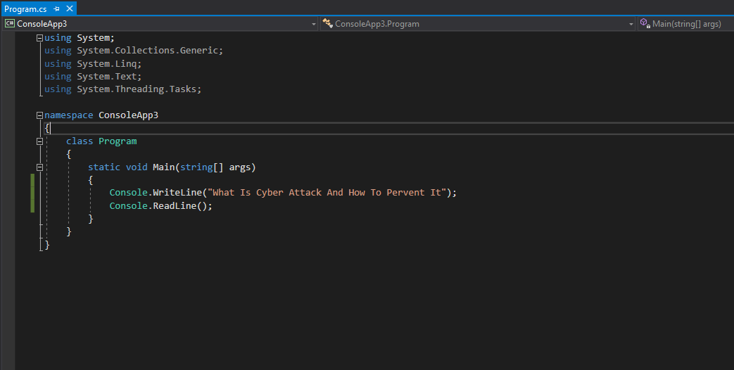Click the using System.Threading.Tasks line
This screenshot has width=734, height=370.
tap(122, 89)
